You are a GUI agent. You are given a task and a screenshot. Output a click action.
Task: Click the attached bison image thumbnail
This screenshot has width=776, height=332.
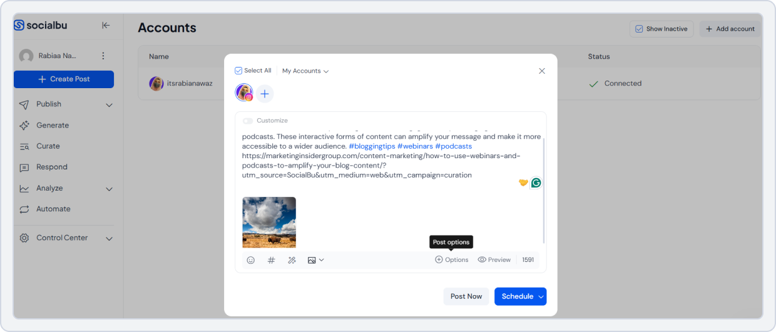269,222
